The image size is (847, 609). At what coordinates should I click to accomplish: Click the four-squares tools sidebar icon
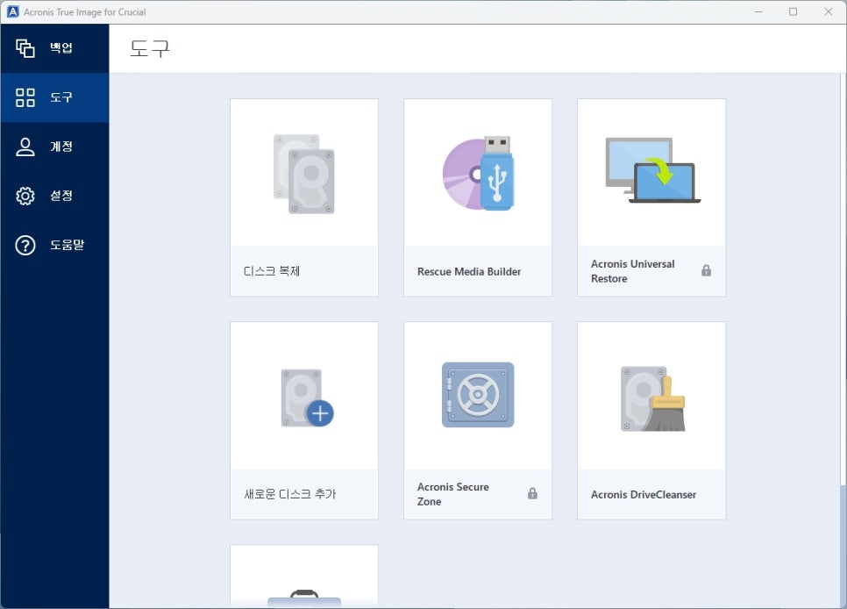(x=25, y=97)
